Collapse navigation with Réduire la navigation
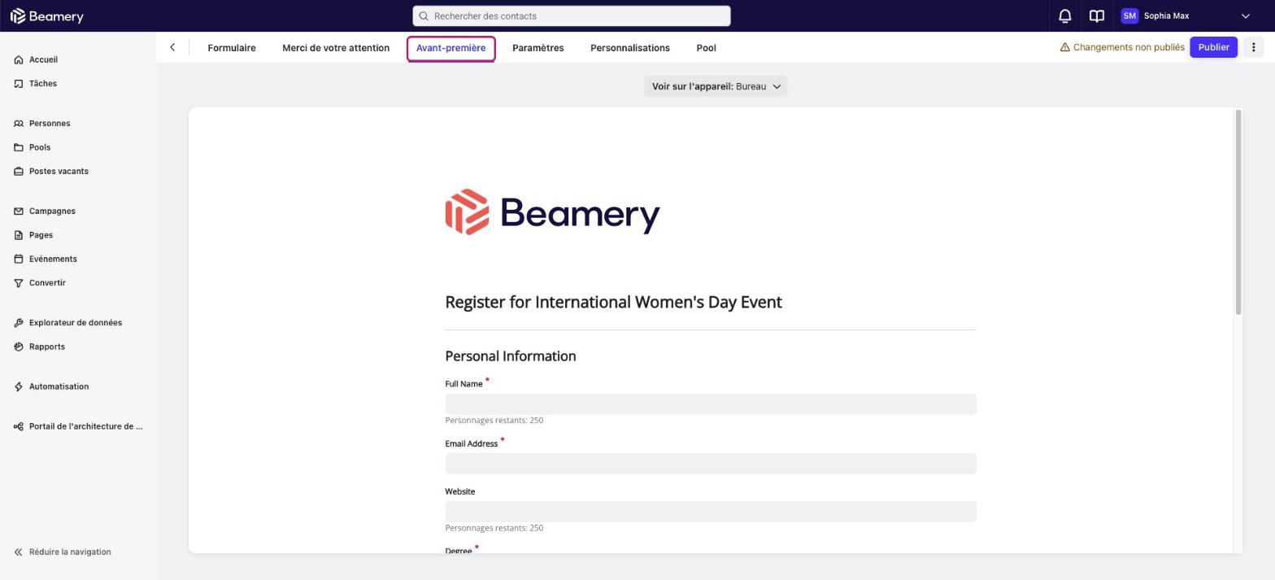 pos(63,552)
